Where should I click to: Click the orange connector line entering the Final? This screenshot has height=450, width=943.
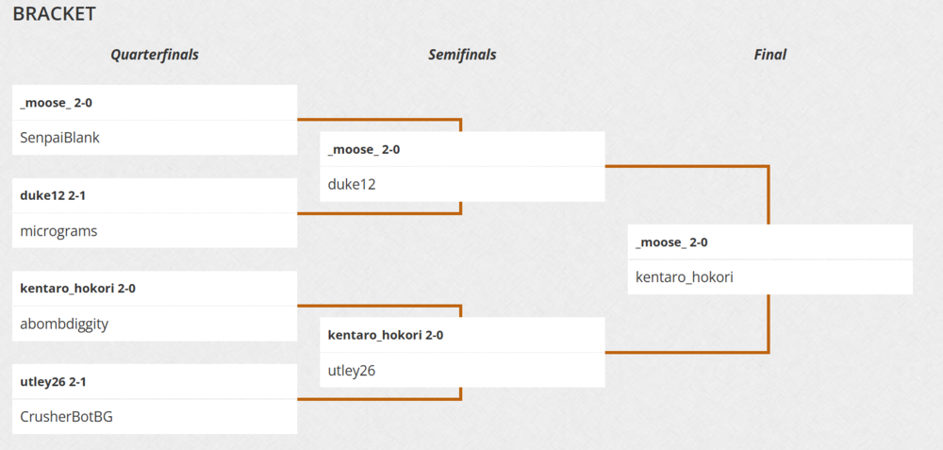coord(769,194)
